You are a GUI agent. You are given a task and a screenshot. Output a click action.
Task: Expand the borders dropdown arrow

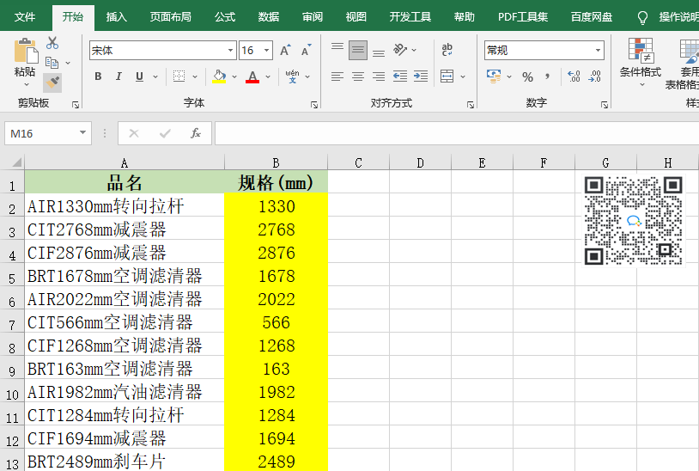click(x=195, y=76)
